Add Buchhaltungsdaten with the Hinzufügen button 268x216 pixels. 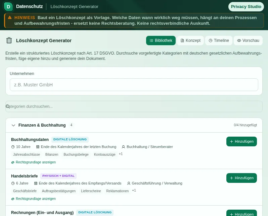tap(241, 142)
